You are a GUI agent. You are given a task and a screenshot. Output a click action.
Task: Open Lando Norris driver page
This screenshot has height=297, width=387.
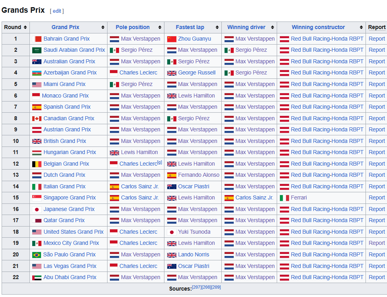(x=193, y=254)
